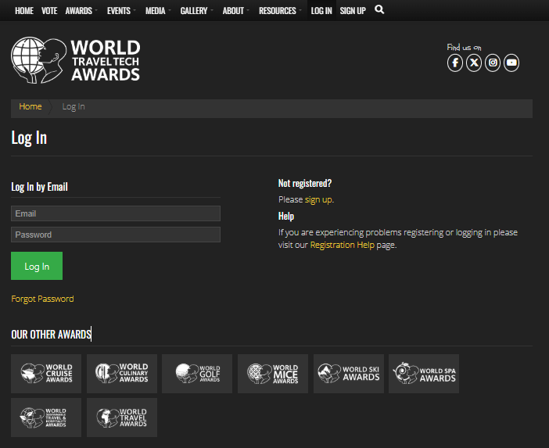Go to Home in top navigation
The height and width of the screenshot is (448, 549).
[24, 11]
